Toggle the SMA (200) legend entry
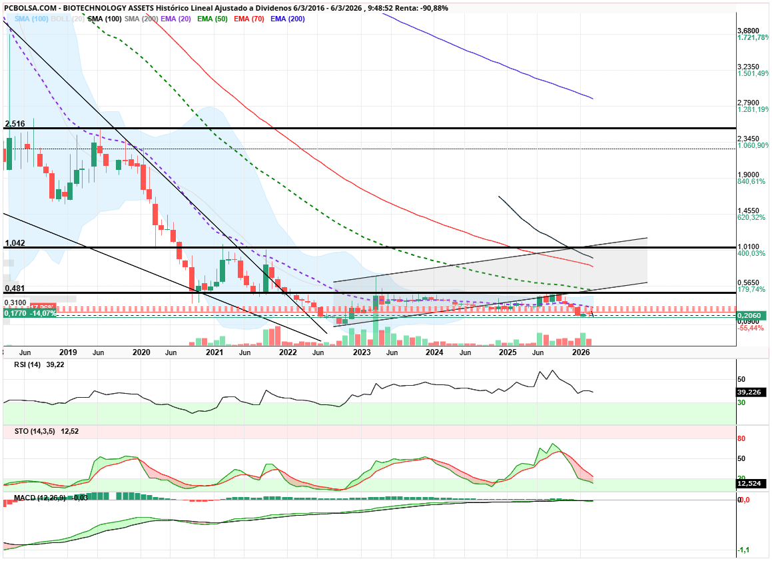The height and width of the screenshot is (561, 772). pyautogui.click(x=141, y=19)
